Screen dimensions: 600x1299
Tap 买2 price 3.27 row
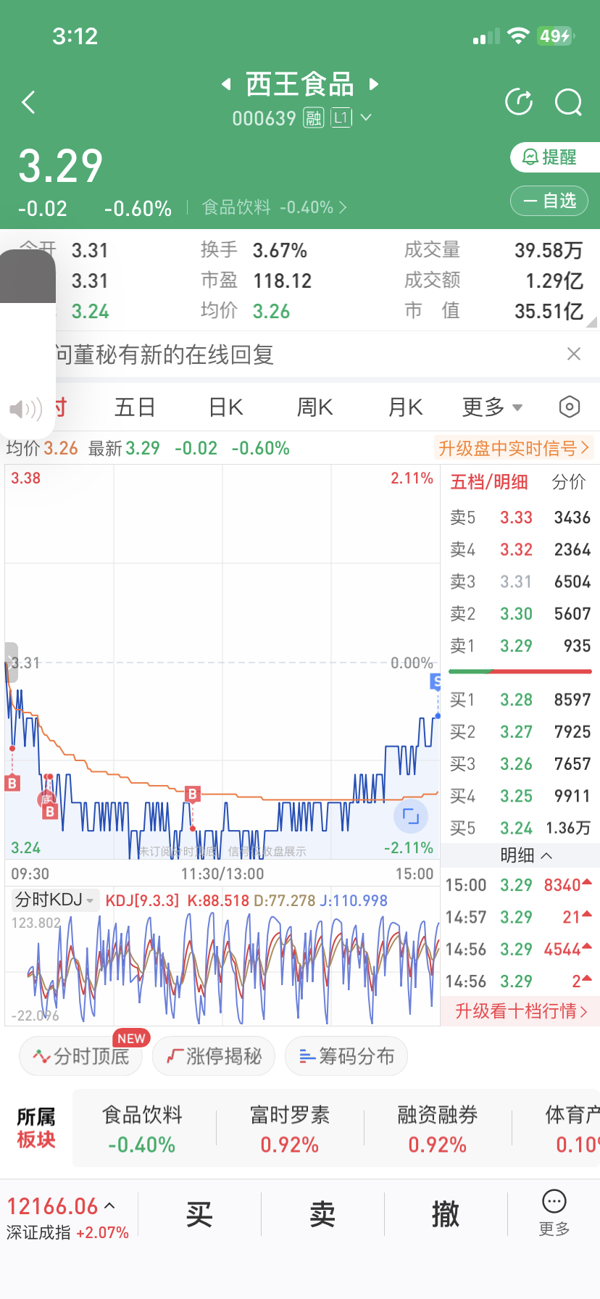(x=520, y=732)
